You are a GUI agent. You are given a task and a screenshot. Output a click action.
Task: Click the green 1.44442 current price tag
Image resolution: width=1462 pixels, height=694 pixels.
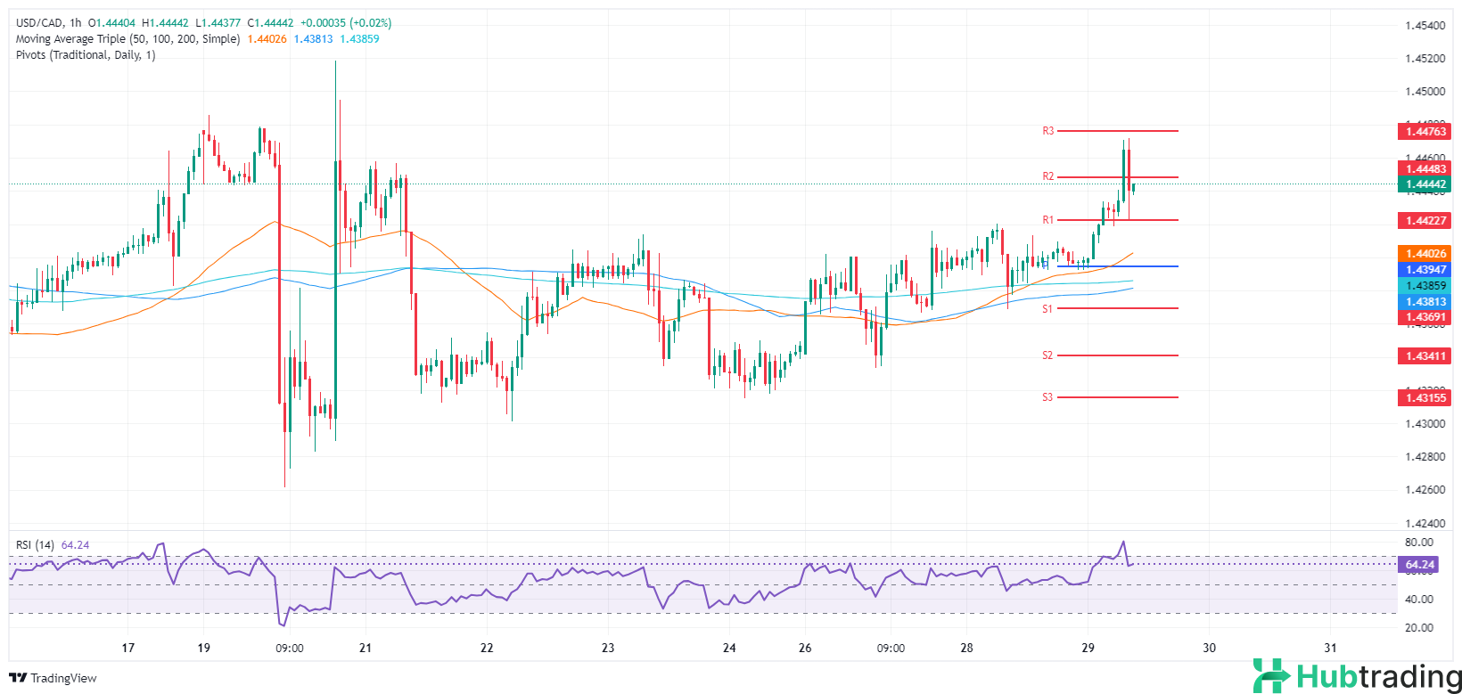pos(1425,185)
